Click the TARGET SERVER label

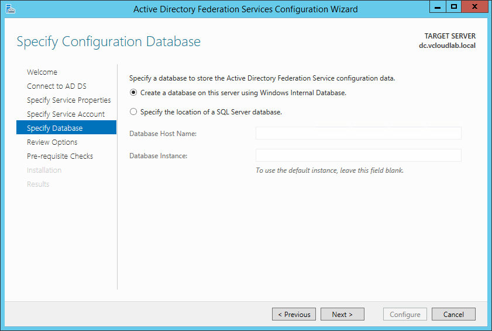coord(450,36)
